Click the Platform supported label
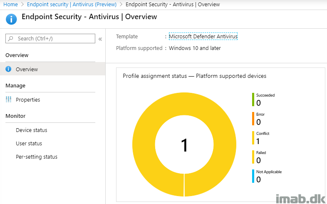The width and height of the screenshot is (327, 204). (x=139, y=48)
